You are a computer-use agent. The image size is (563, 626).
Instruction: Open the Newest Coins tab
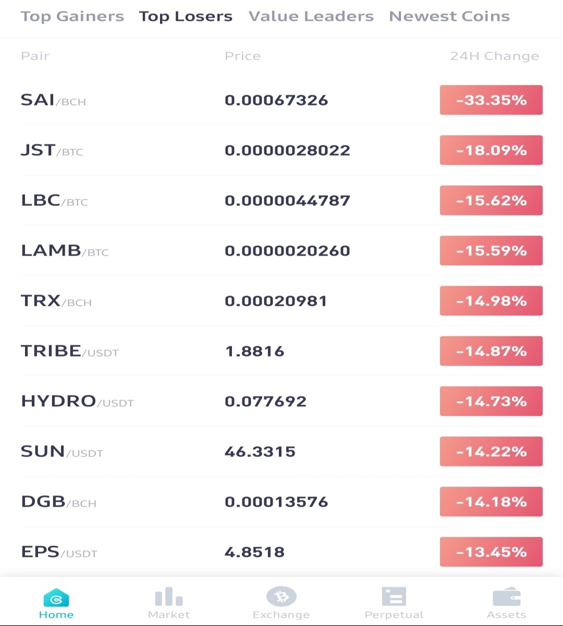point(449,16)
